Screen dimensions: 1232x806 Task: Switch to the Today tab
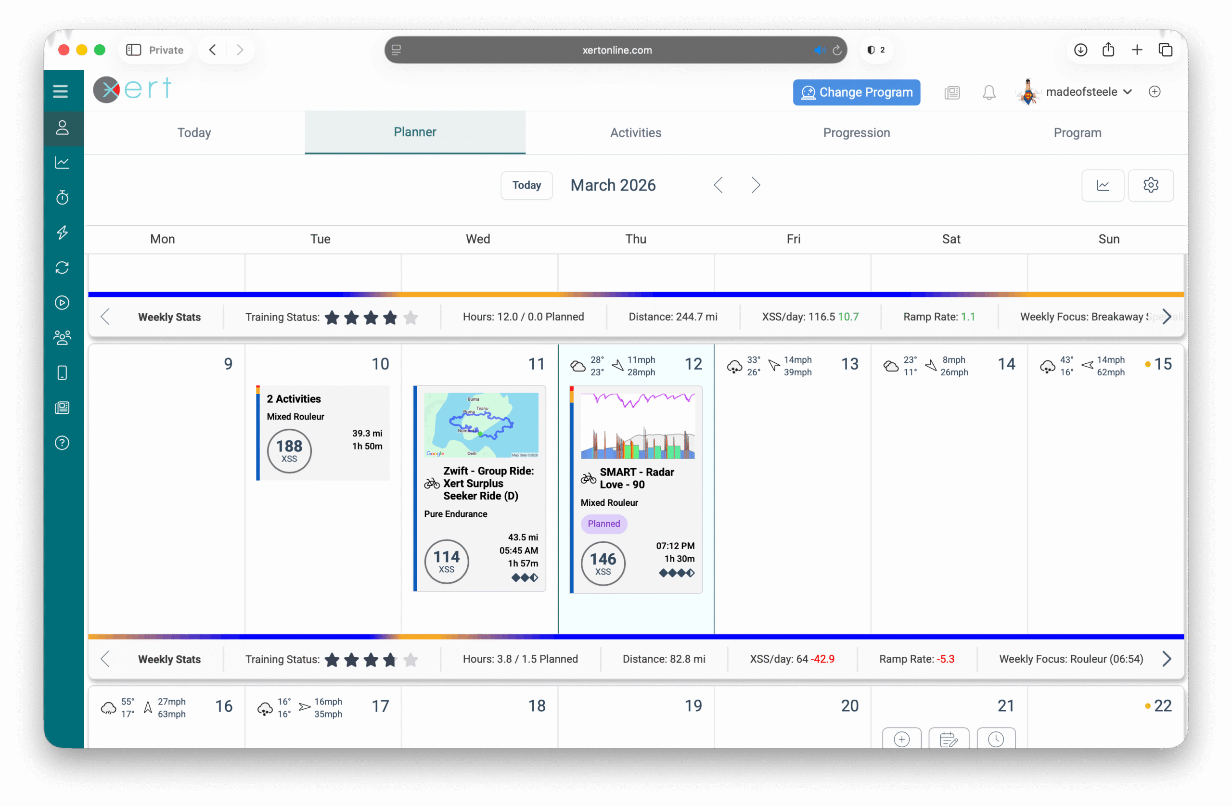pos(194,132)
